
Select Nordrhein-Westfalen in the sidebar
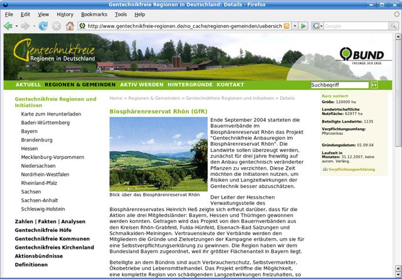45,175
